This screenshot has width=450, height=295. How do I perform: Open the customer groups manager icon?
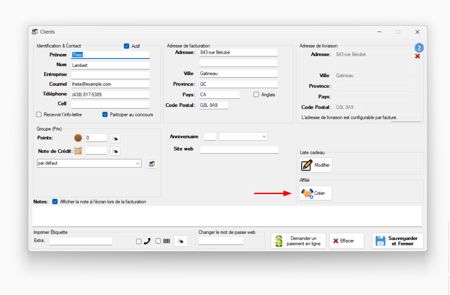152,164
